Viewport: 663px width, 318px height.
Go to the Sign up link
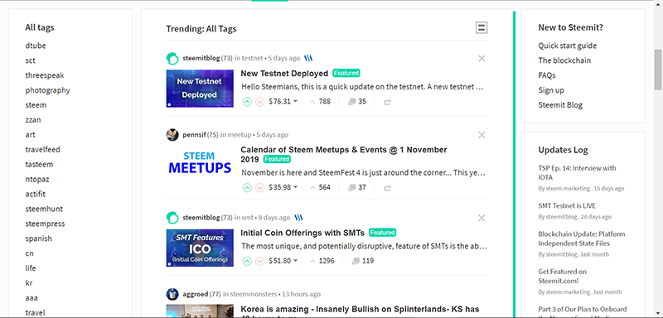[551, 90]
